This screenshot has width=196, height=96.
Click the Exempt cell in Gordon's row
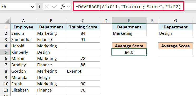83,71
